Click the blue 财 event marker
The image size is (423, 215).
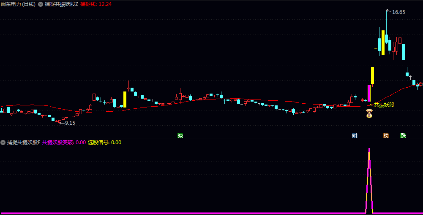(x=355, y=135)
